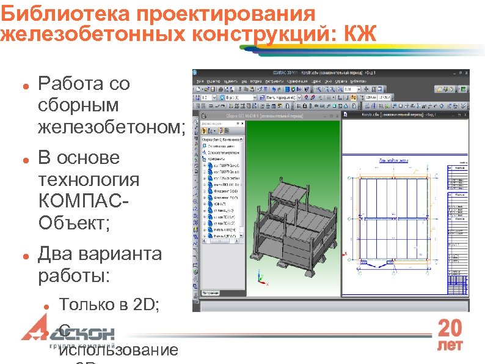This screenshot has height=364, width=485.
Task: Open the Файл menu in KOMPAS-3D
Action: (x=200, y=81)
